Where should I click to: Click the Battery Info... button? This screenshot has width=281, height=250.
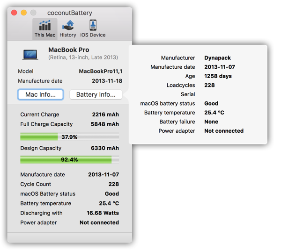coord(96,94)
